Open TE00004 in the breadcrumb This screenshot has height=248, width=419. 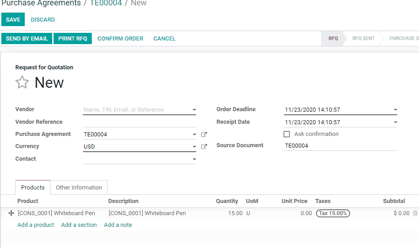[x=106, y=3]
